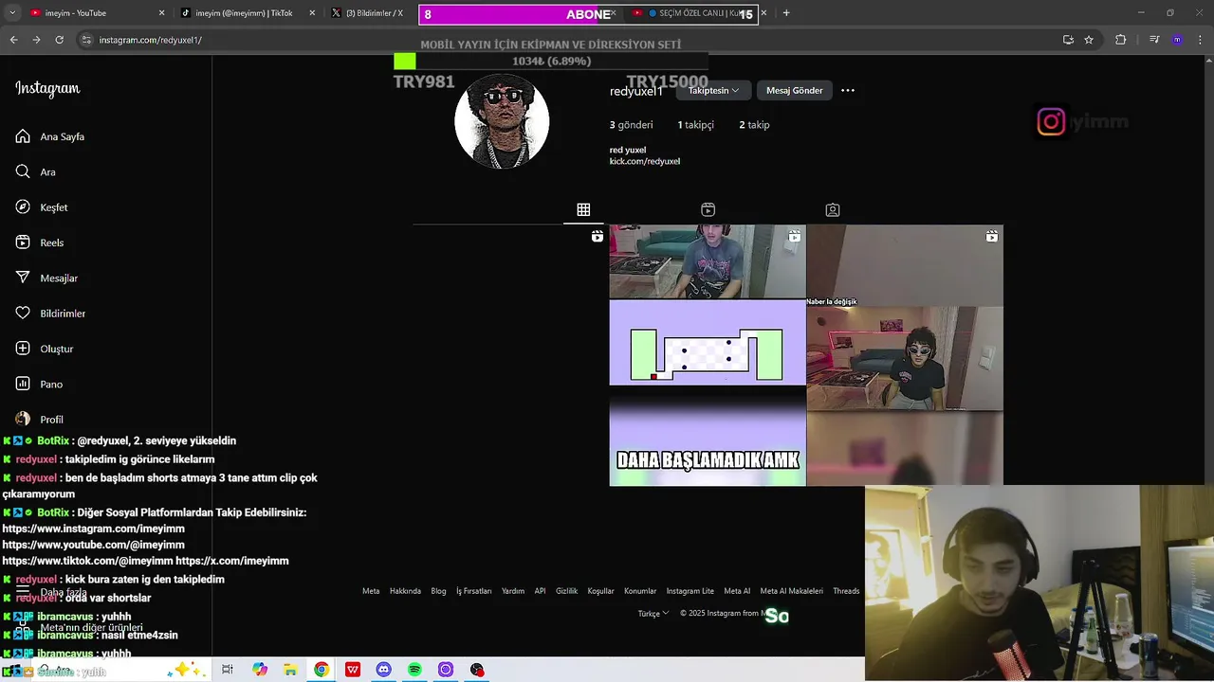This screenshot has width=1214, height=682.
Task: Click the install app icon in address bar
Action: tap(1068, 40)
